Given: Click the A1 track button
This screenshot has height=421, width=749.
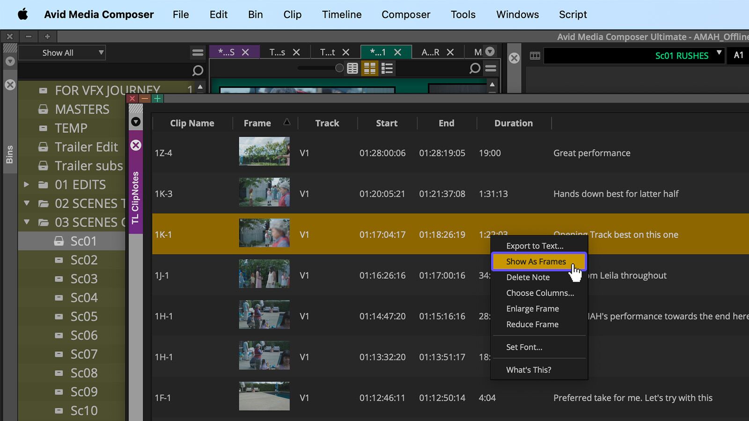Looking at the screenshot, I should pos(738,55).
